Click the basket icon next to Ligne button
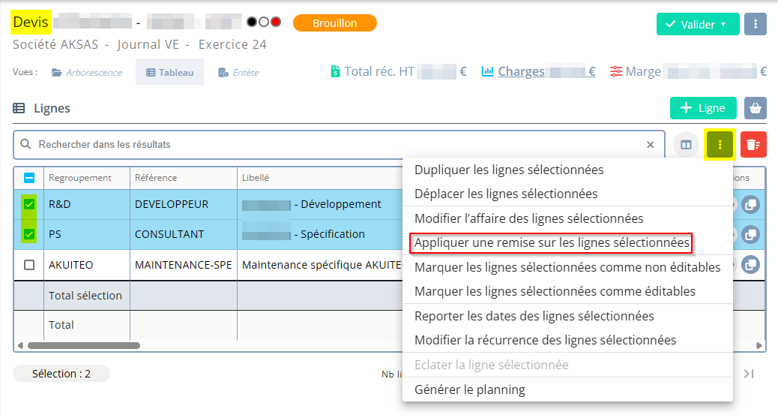Image resolution: width=778 pixels, height=418 pixels. pos(755,108)
